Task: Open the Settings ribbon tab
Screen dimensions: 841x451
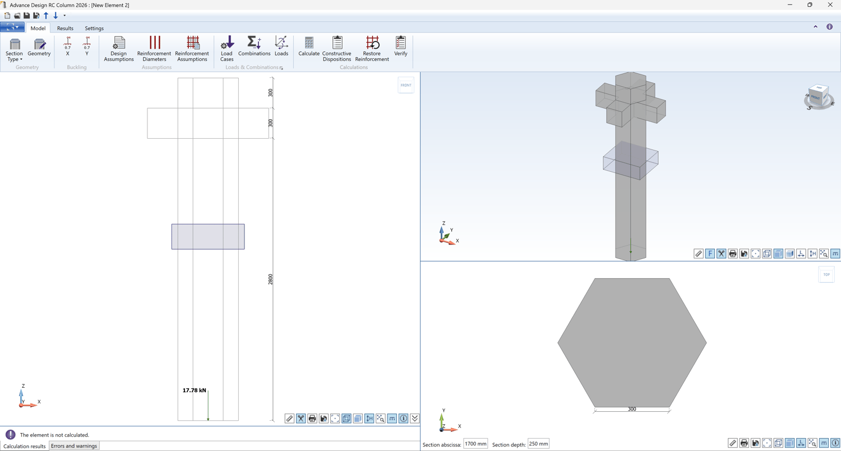Action: pos(94,28)
